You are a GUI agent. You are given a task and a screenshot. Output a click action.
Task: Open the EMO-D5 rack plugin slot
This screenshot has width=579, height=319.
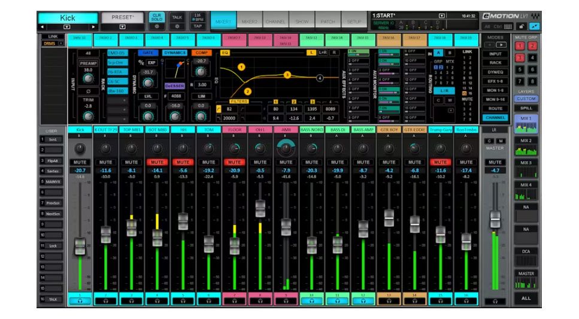coord(117,53)
